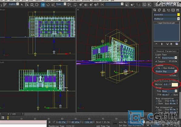
Task: Enable Far Attenuation Use checkbox
Action: point(156,110)
